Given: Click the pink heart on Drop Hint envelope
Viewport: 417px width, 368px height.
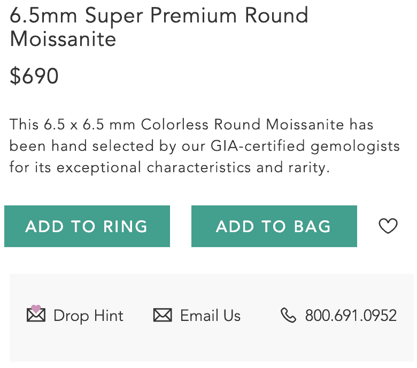Looking at the screenshot, I should (x=35, y=309).
